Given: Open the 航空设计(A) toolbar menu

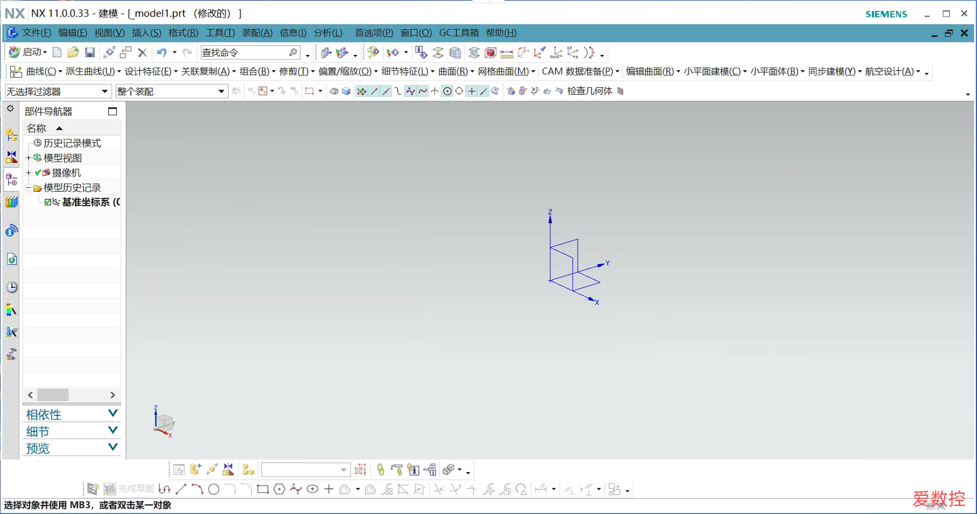Looking at the screenshot, I should [893, 71].
